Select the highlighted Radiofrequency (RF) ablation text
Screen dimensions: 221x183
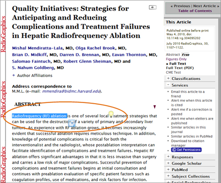pyautogui.click(x=39, y=116)
